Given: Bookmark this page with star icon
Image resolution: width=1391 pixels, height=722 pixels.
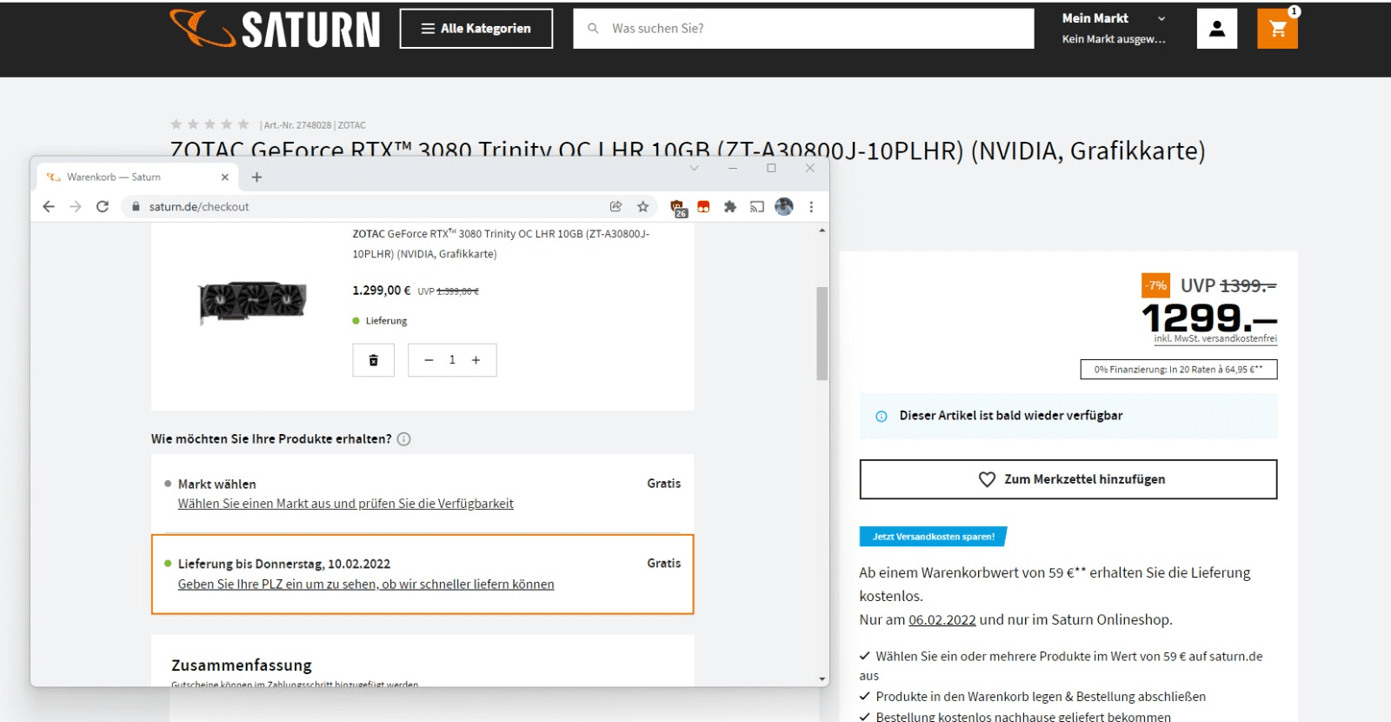Looking at the screenshot, I should tap(642, 206).
